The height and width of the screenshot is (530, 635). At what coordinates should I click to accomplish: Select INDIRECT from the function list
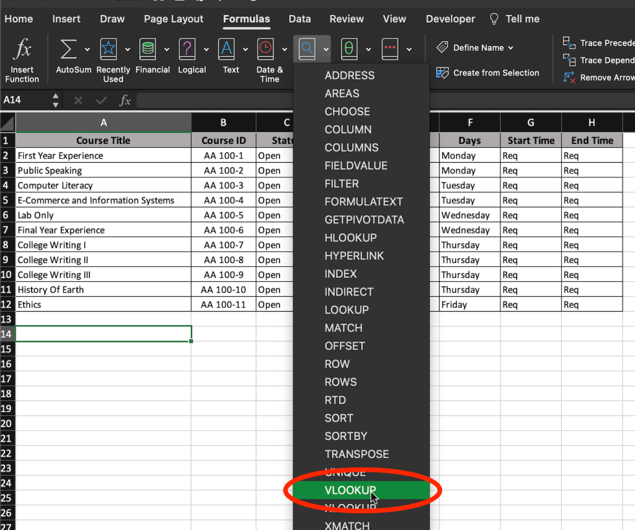361,292
